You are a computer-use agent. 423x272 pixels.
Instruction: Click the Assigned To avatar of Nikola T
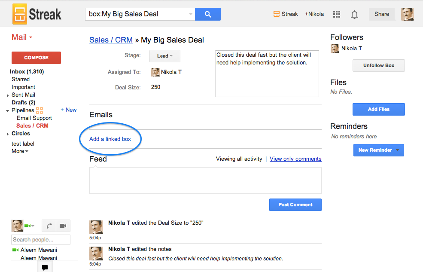point(155,72)
